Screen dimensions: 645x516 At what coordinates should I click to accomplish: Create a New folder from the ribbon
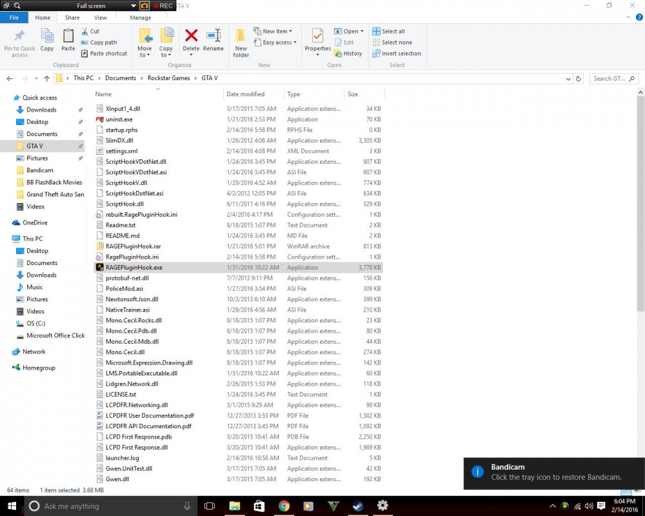click(241, 43)
